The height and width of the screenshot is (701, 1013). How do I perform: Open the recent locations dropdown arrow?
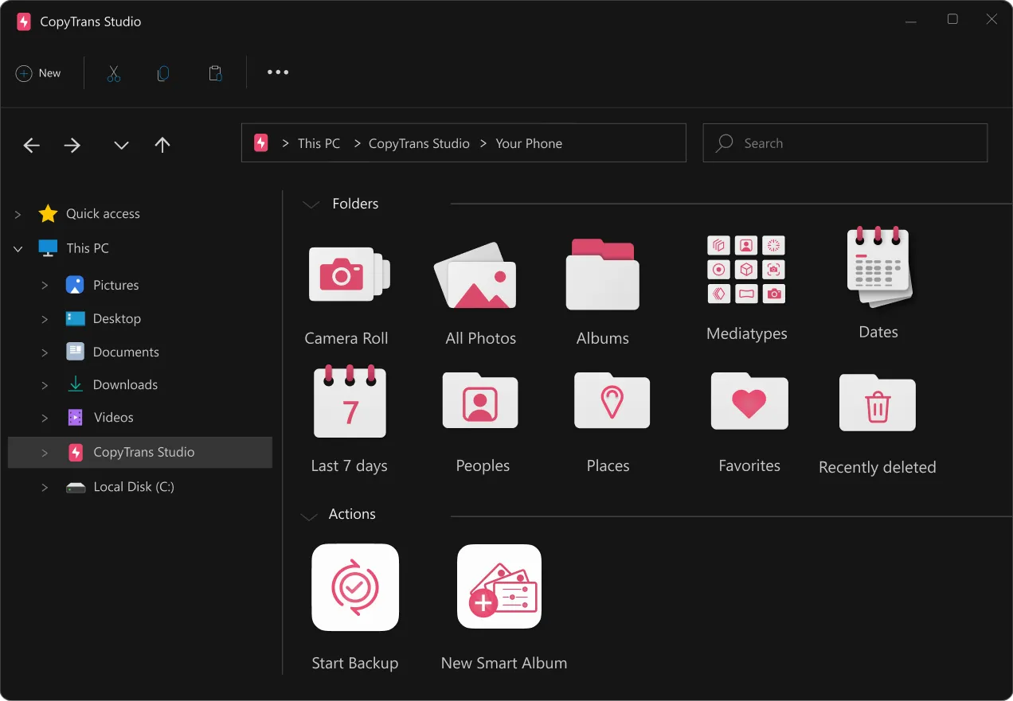pos(121,145)
